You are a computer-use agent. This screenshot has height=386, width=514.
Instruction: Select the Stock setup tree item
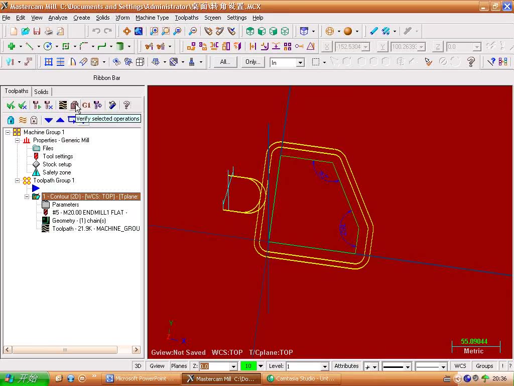click(x=57, y=164)
